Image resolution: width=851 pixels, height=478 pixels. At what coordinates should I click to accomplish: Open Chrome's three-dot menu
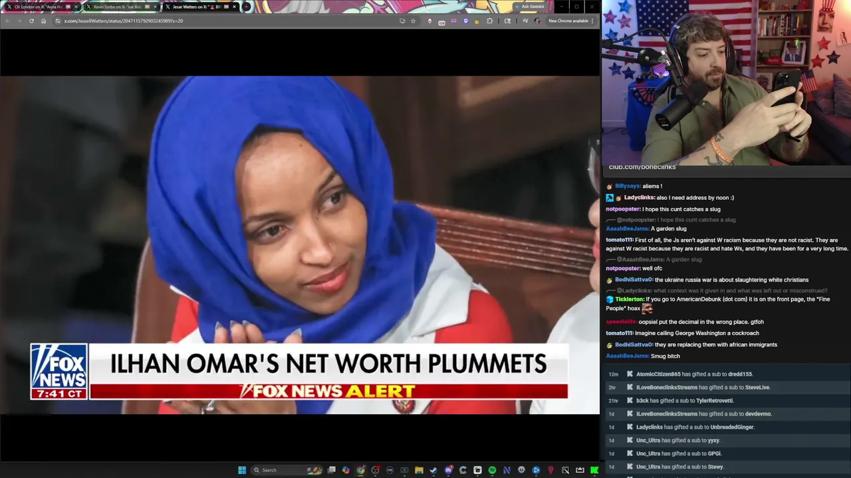coord(592,21)
